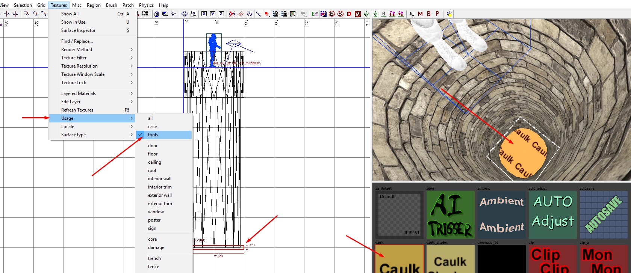Expand the Locale submenu
The image size is (631, 273).
[93, 127]
